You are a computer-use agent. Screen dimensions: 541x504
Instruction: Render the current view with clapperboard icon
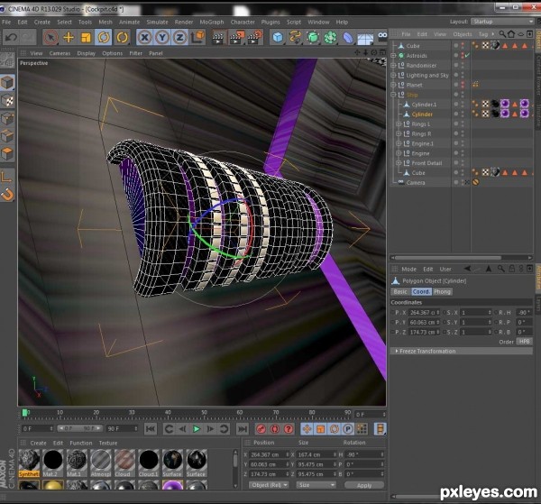coord(218,38)
